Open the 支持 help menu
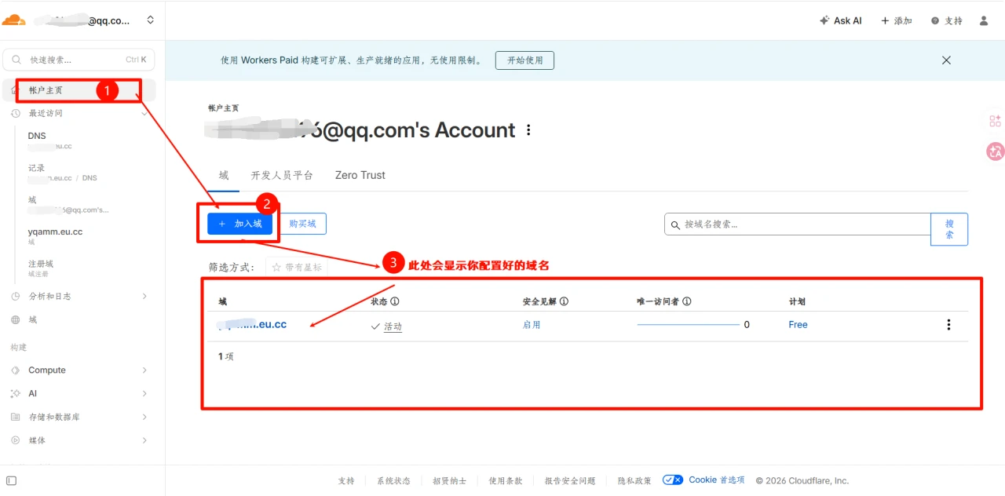The image size is (1005, 496). [947, 21]
